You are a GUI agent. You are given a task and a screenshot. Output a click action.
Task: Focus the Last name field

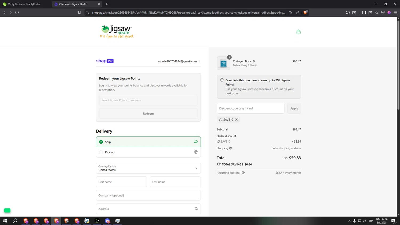(175, 182)
